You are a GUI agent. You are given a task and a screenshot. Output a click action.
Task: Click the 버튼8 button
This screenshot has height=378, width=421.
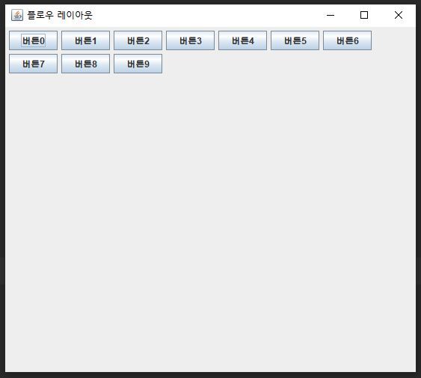86,64
